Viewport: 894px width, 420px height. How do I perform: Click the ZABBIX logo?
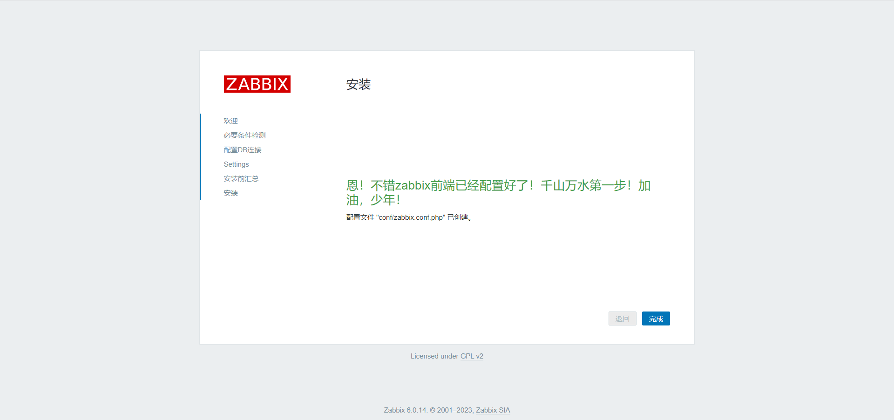point(257,84)
